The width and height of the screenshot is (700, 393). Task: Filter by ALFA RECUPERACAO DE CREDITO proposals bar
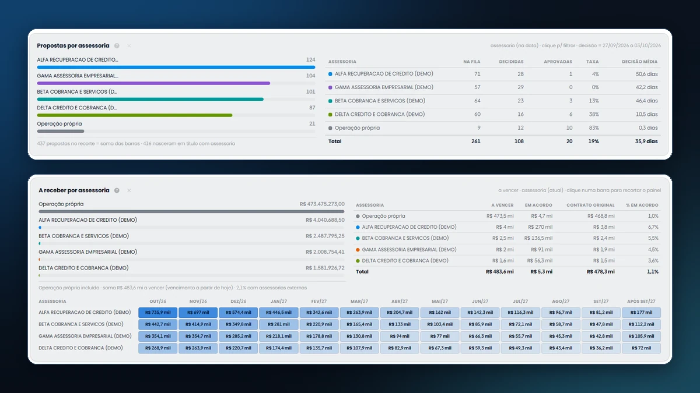(x=176, y=63)
